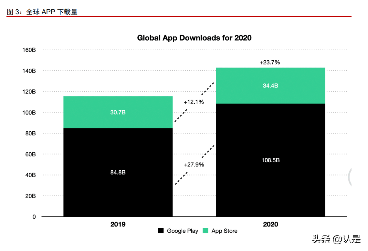Screen dimensions: 368x251
Task: Click the +27.9% Google Play growth label
Action: tap(194, 165)
